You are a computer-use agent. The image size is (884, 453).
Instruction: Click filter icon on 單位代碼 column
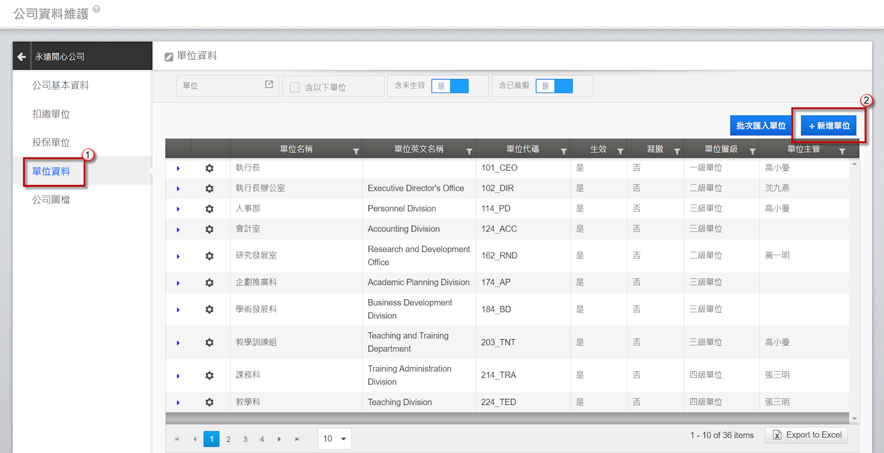tap(564, 151)
